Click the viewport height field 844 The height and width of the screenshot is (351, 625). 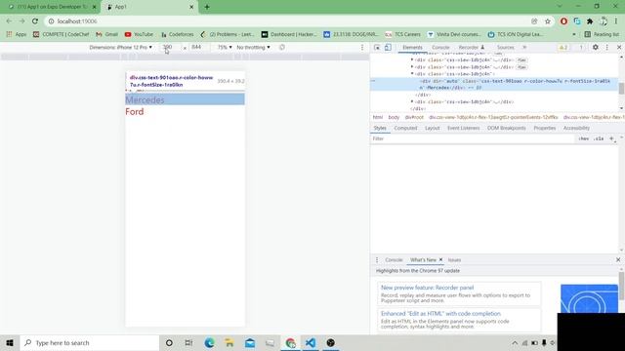198,47
